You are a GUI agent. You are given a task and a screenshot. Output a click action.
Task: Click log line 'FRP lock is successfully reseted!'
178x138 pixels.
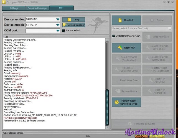[x=20, y=118]
